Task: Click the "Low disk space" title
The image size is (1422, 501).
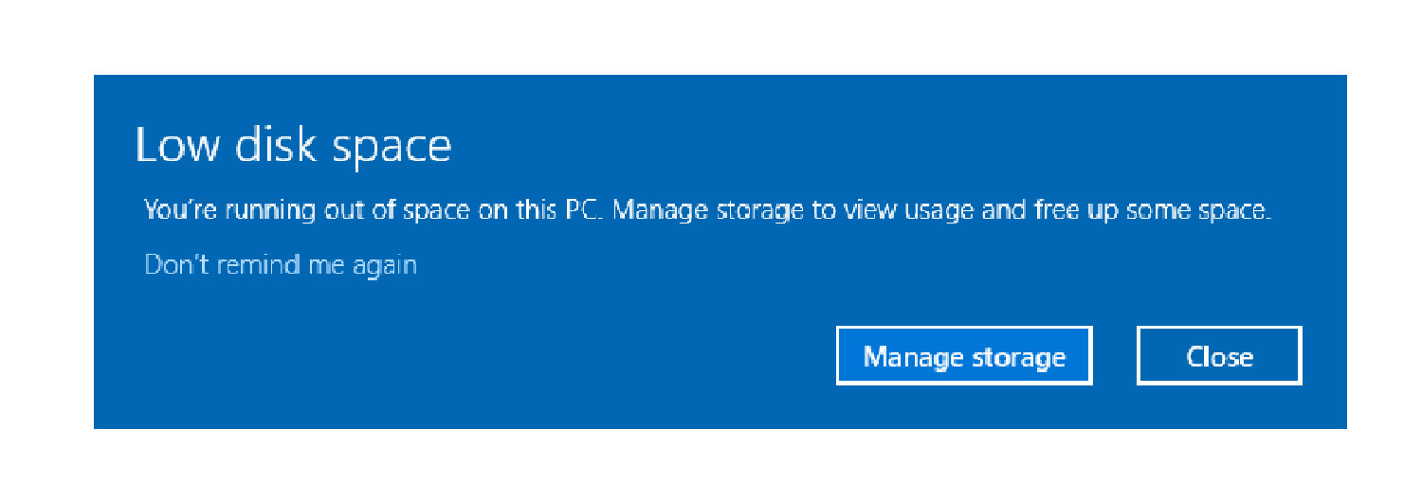Action: click(293, 146)
